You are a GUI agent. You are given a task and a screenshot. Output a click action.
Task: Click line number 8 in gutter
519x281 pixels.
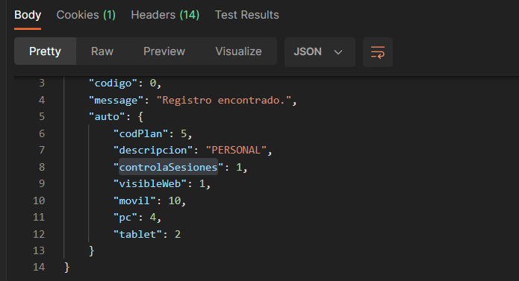pyautogui.click(x=42, y=167)
